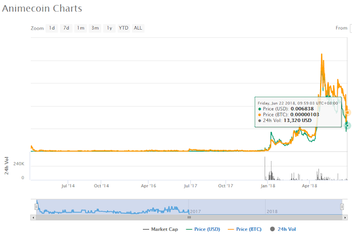Click the Apr '16 axis label
The width and height of the screenshot is (352, 234).
pos(148,186)
